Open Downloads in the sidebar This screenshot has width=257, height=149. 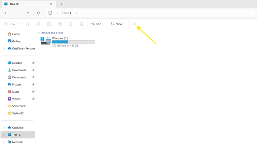pos(19,70)
